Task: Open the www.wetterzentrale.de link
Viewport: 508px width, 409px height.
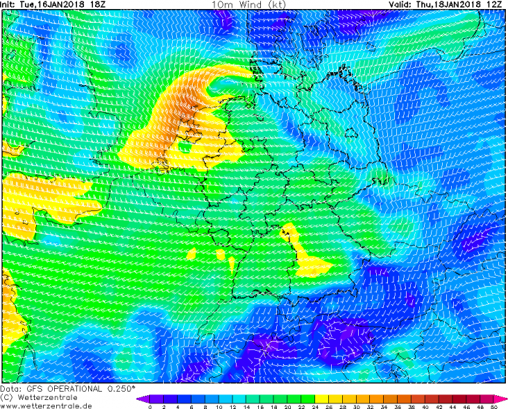Action: pyautogui.click(x=46, y=405)
